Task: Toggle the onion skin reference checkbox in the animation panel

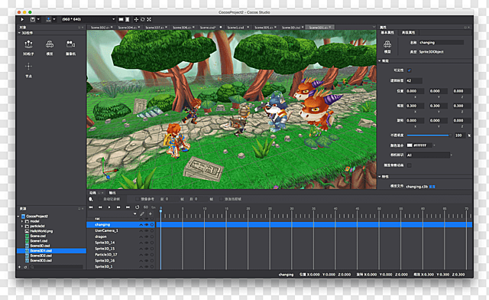Action: (138, 199)
